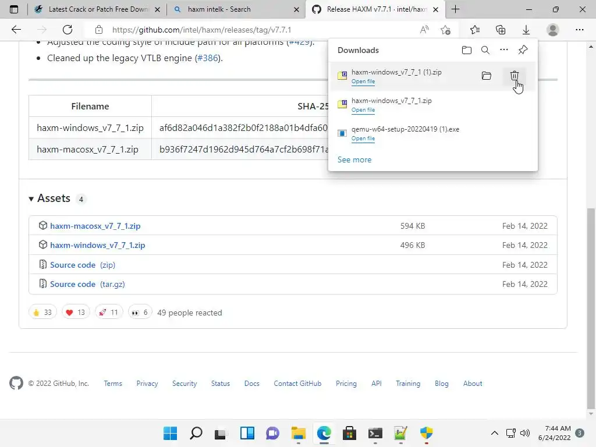Open the downloads folder icon in Downloads panel
Viewport: 596px width, 447px height.
pyautogui.click(x=466, y=50)
